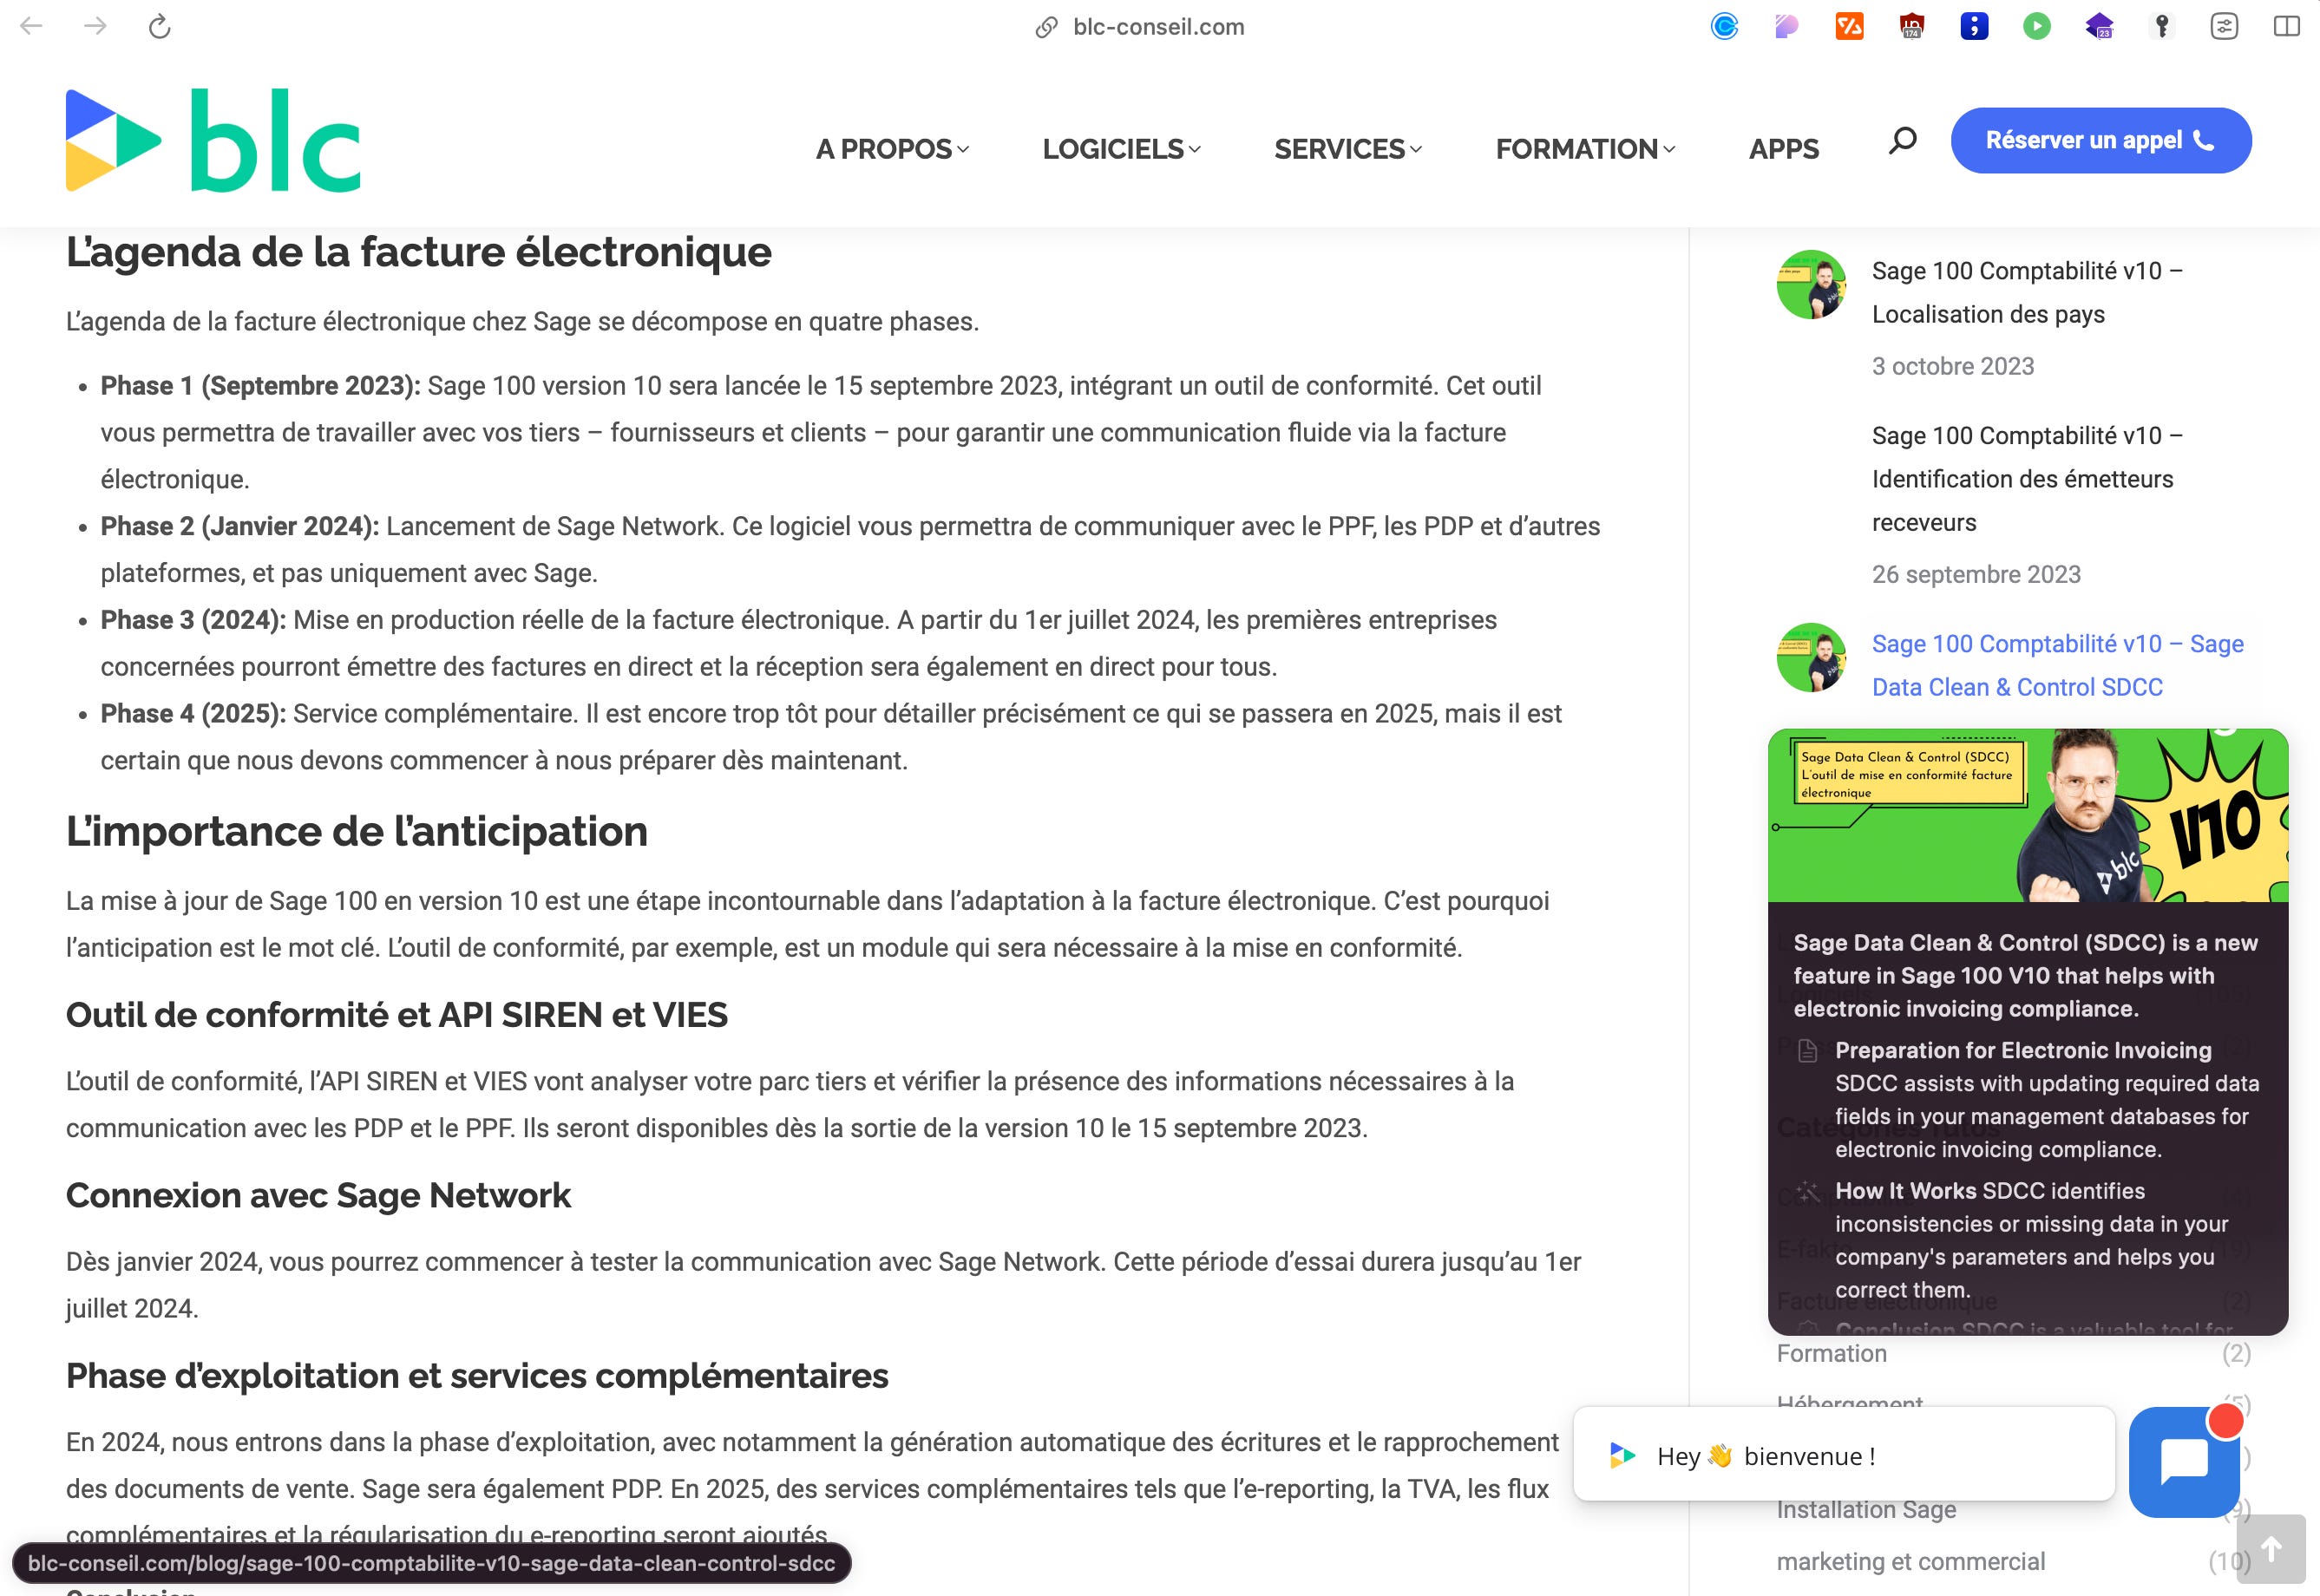This screenshot has height=1596, width=2320.
Task: Click the 26 septembre 2023 date text
Action: pos(1976,574)
